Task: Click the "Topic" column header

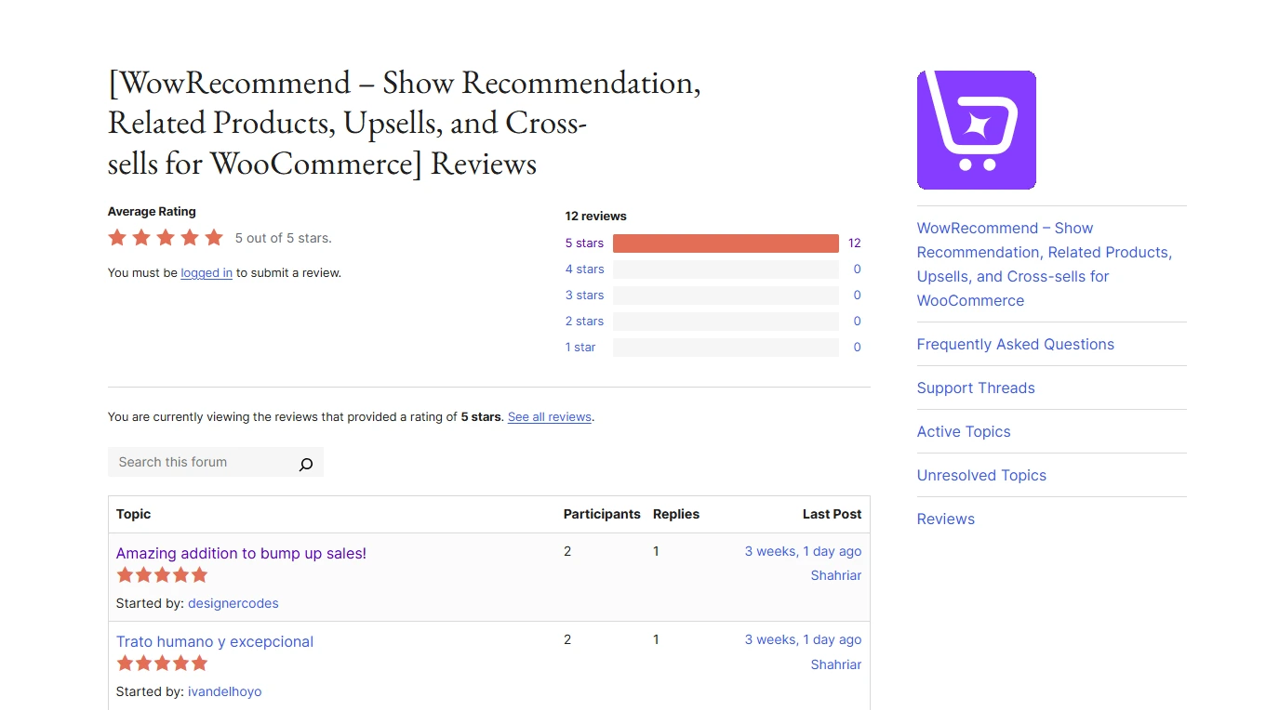Action: pyautogui.click(x=134, y=514)
